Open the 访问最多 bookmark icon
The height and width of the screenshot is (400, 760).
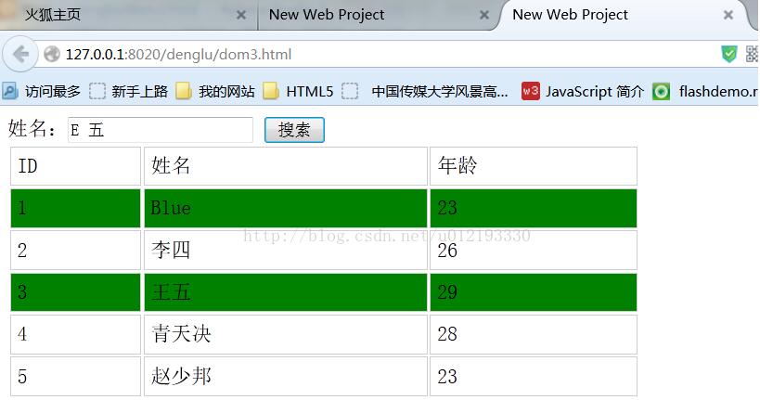point(9,91)
